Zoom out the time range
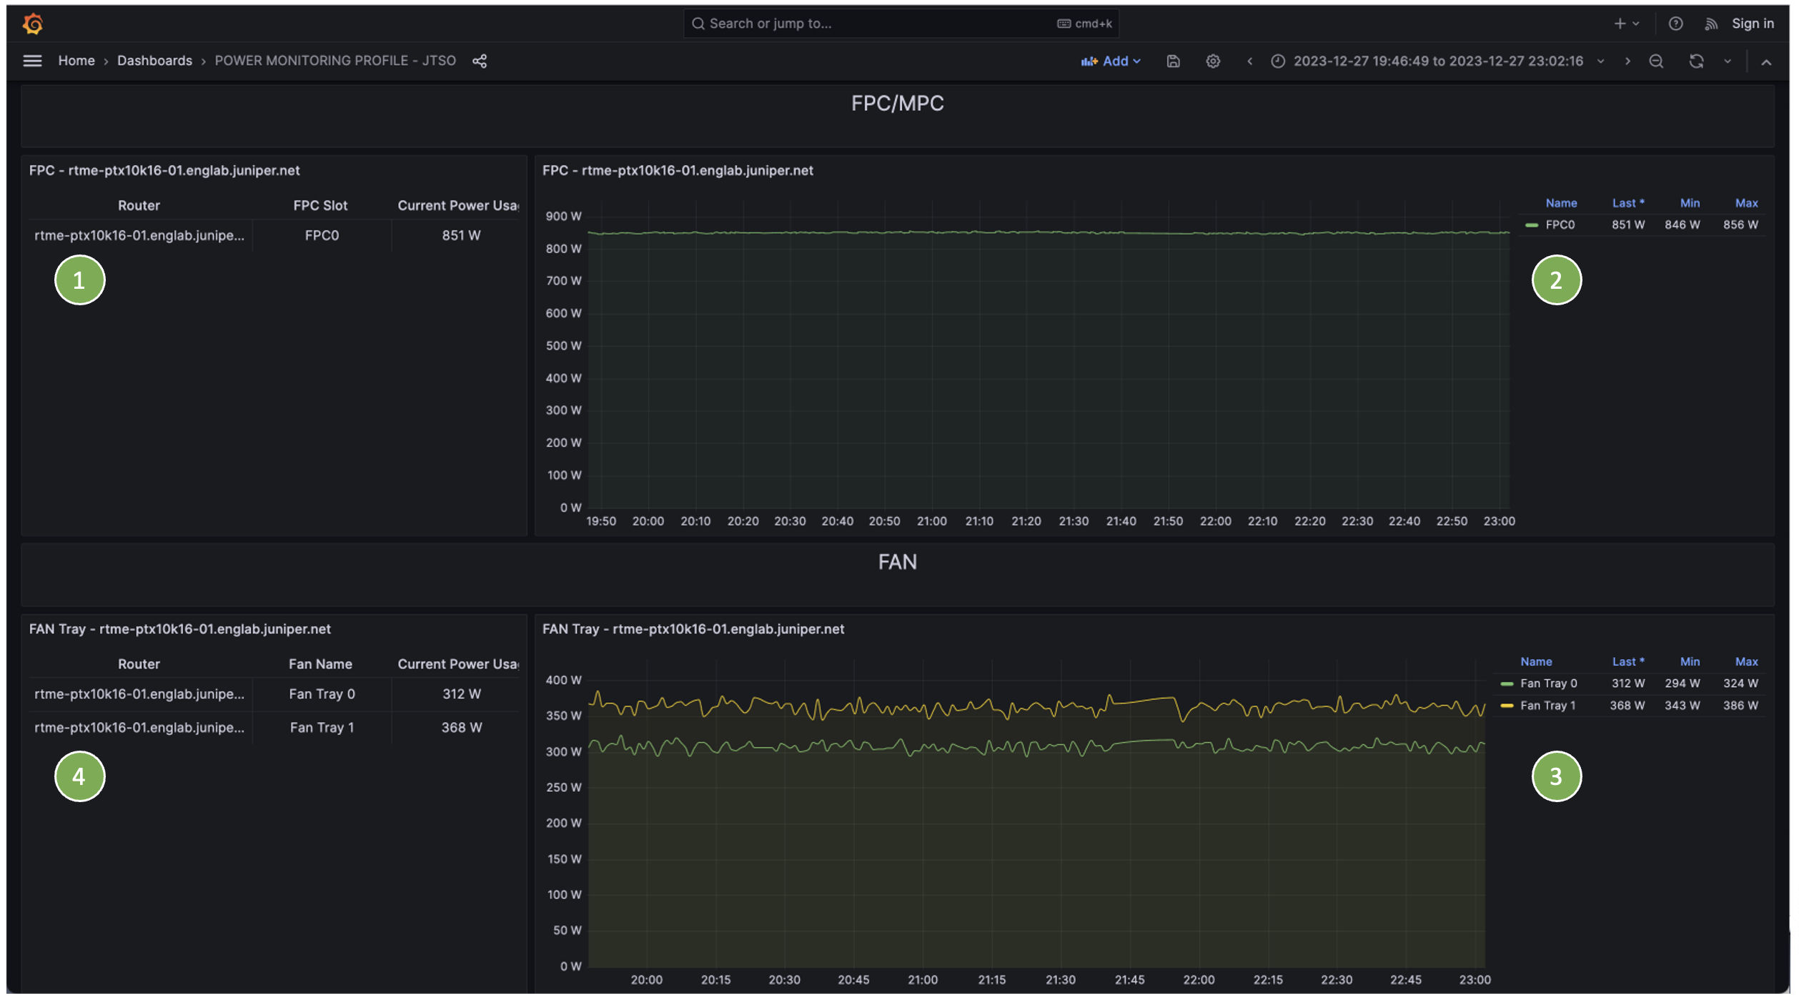The width and height of the screenshot is (1799, 998). pos(1656,61)
